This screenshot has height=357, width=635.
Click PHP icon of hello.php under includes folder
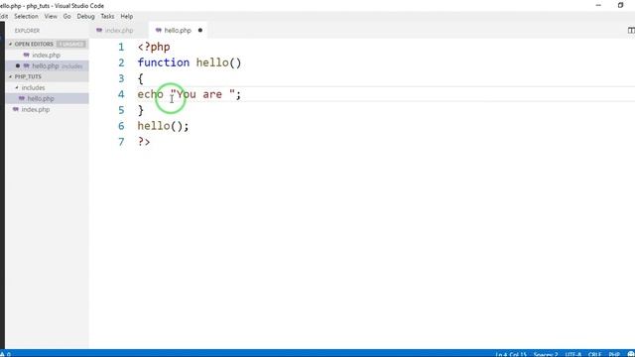(22, 99)
